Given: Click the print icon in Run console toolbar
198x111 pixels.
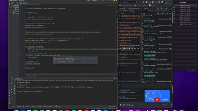Looking at the screenshot, I should [14, 91].
